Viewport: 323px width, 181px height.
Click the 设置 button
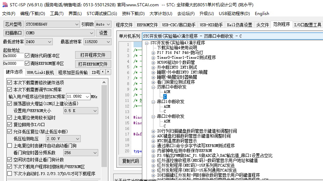pyautogui.click(x=103, y=33)
